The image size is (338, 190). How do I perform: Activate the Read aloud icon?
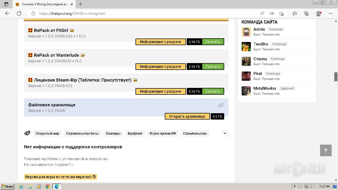point(262,13)
